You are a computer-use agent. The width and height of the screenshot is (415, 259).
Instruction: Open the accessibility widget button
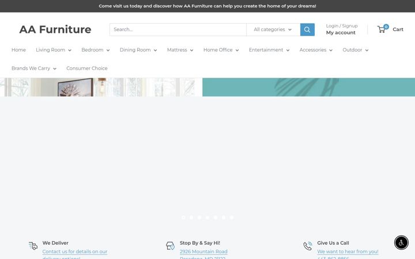[x=401, y=243]
